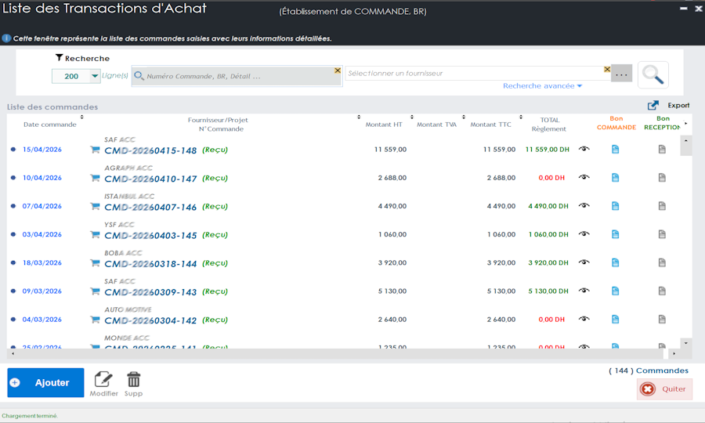Sort by Montant TVA column header

(x=436, y=125)
